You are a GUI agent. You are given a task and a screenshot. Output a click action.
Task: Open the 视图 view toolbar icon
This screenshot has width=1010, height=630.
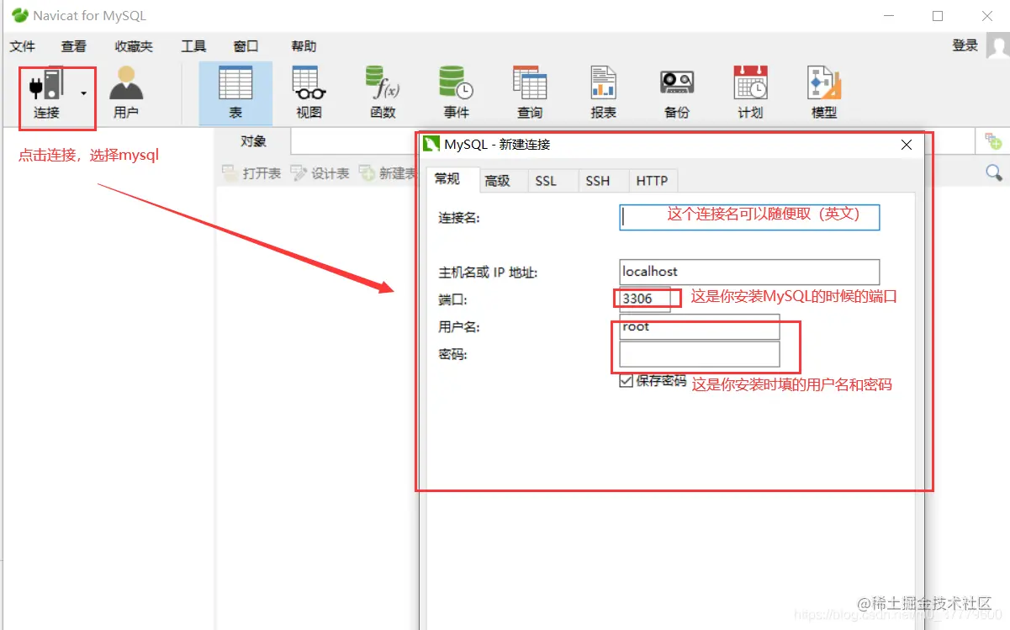[309, 93]
